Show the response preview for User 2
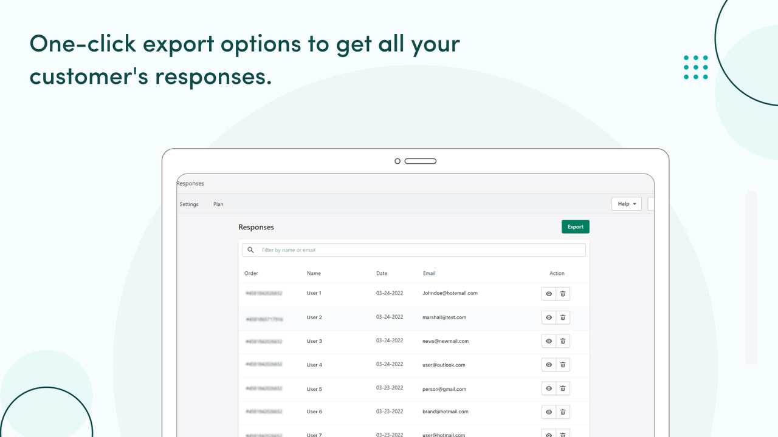The width and height of the screenshot is (778, 437). (548, 317)
